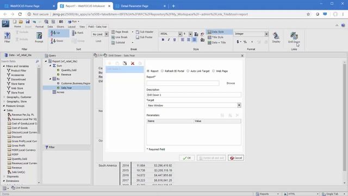The width and height of the screenshot is (348, 196).
Task: Select Refresh BI Portal radio option
Action: (162, 71)
